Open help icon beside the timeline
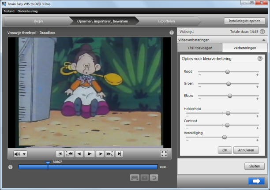Image resolution: width=270 pixels, height=190 pixels. click(x=10, y=167)
